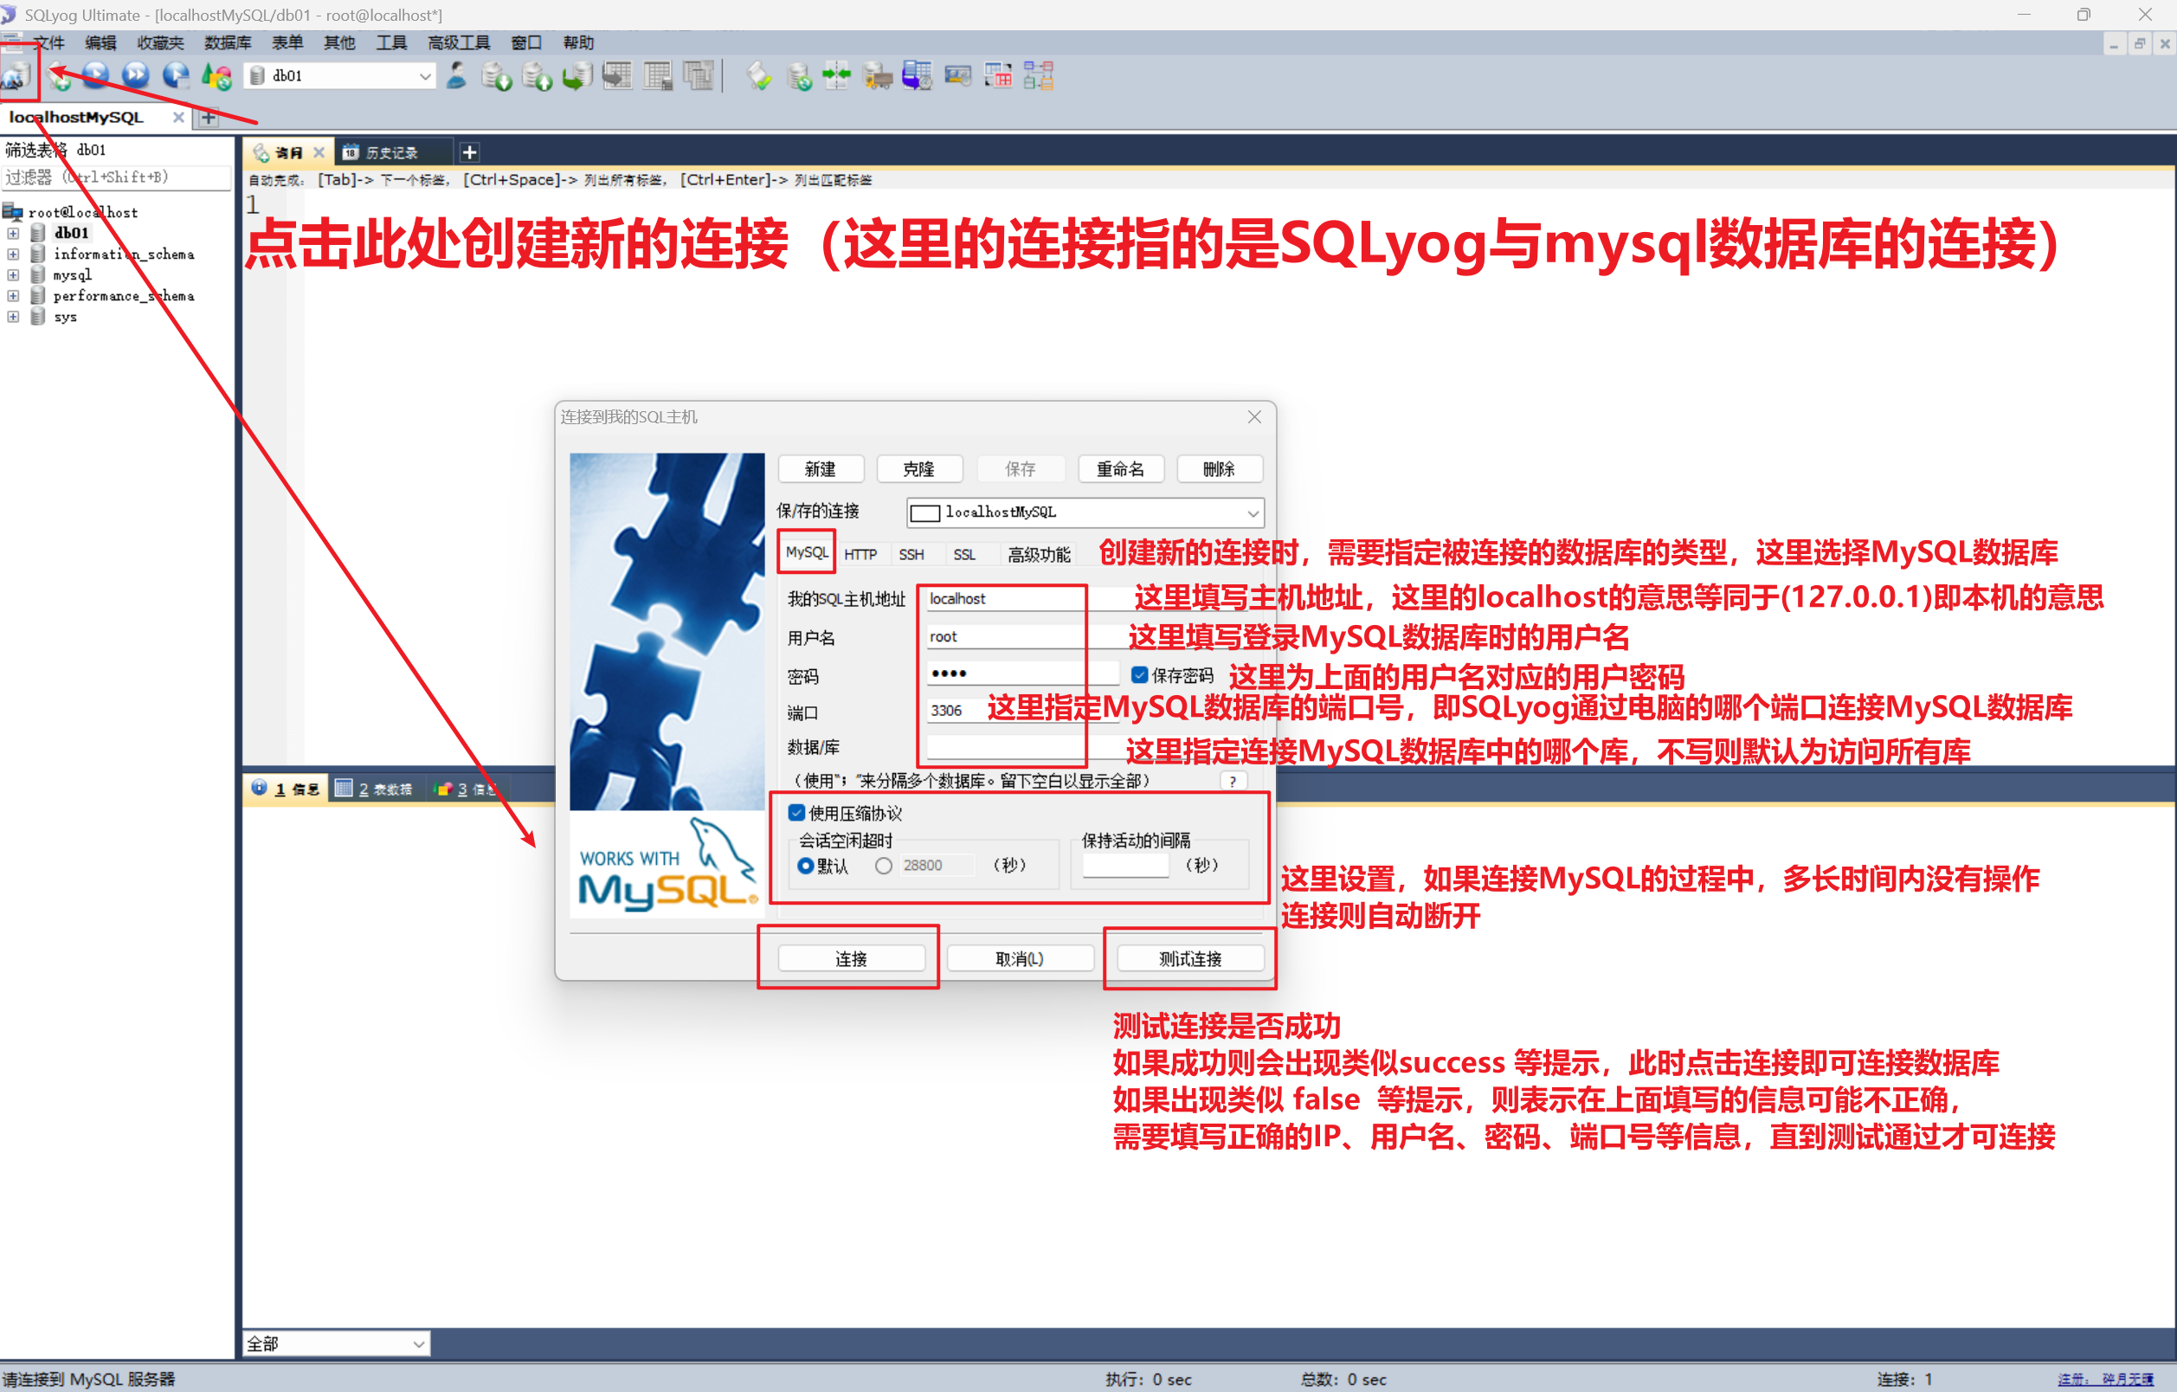Click the stacked tables toolbar icon
2177x1392 pixels.
click(x=698, y=76)
